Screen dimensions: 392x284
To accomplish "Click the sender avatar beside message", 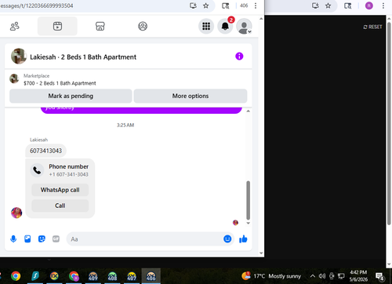I will (x=16, y=213).
